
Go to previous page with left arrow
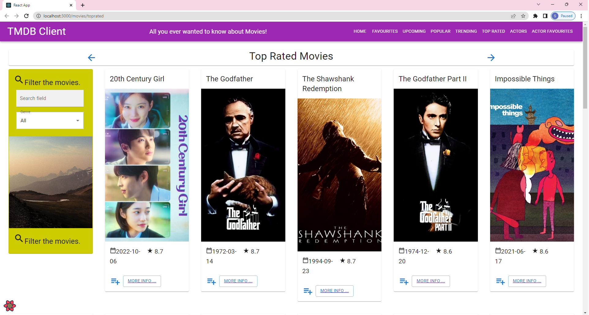coord(91,57)
